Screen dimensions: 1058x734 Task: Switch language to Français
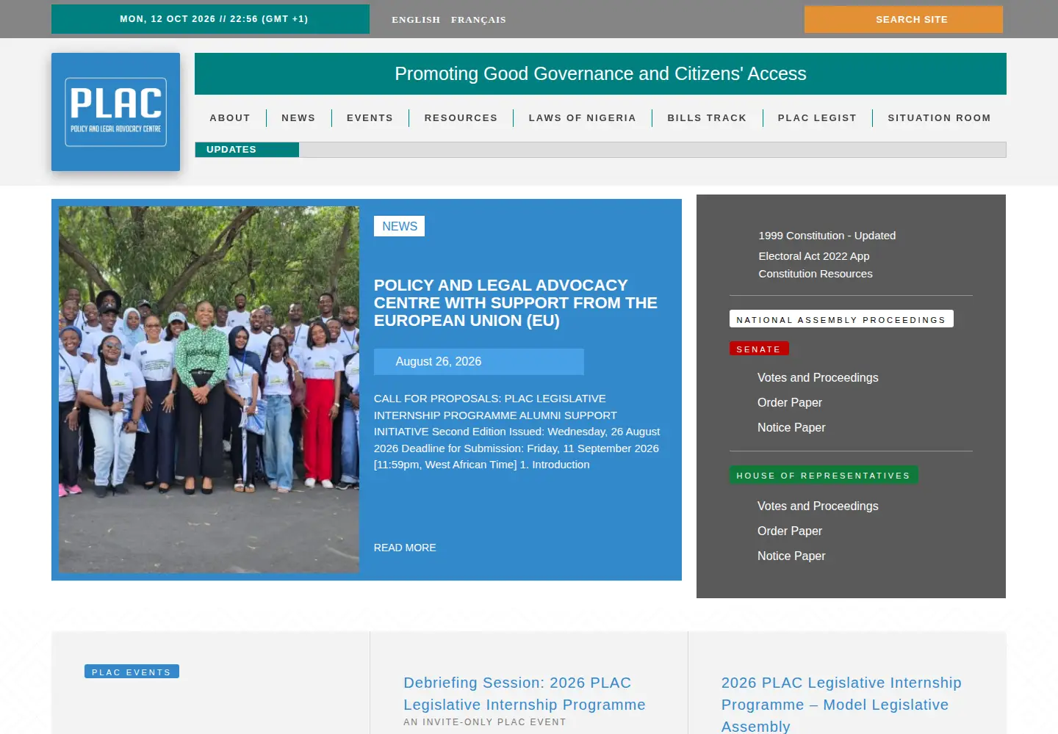[x=478, y=20]
